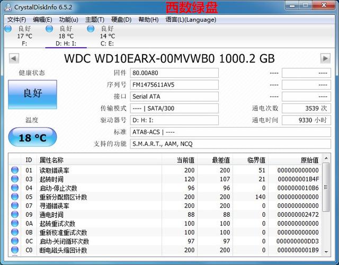Click the drive letter field D: H: I:
The image size is (339, 265).
pyautogui.click(x=174, y=120)
